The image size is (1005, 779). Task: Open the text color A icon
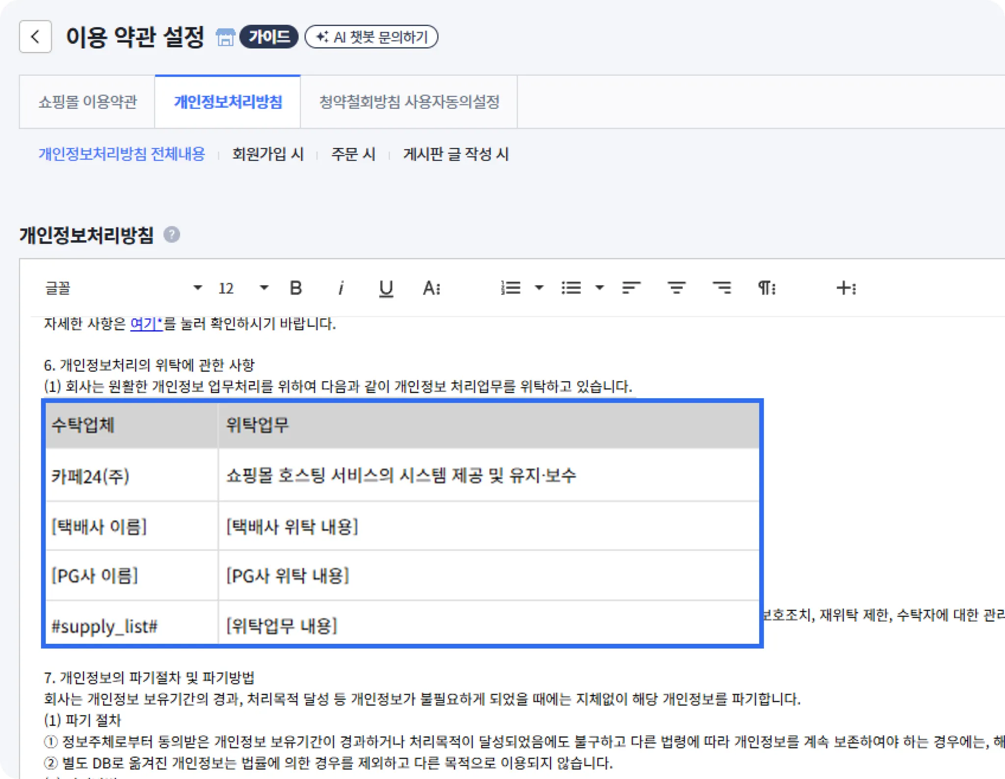[431, 288]
